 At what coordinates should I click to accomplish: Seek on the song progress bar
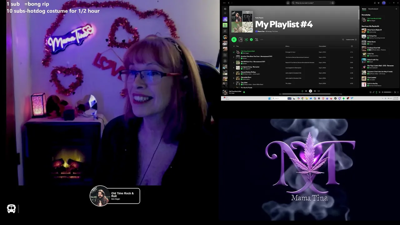311,94
